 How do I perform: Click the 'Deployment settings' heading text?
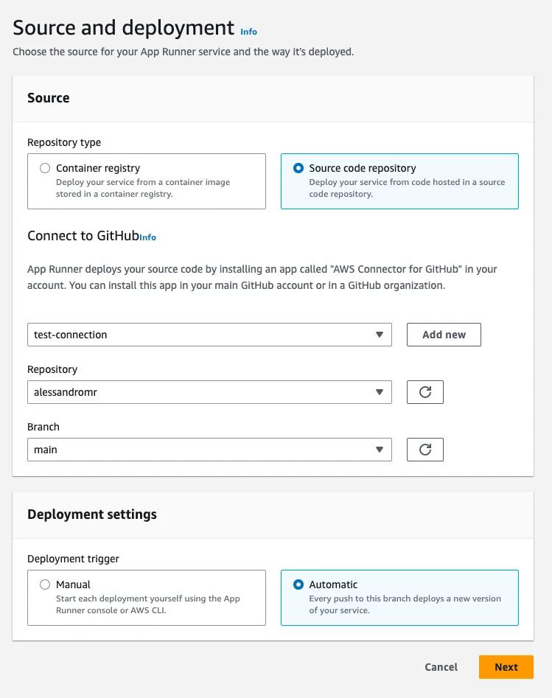click(x=92, y=514)
